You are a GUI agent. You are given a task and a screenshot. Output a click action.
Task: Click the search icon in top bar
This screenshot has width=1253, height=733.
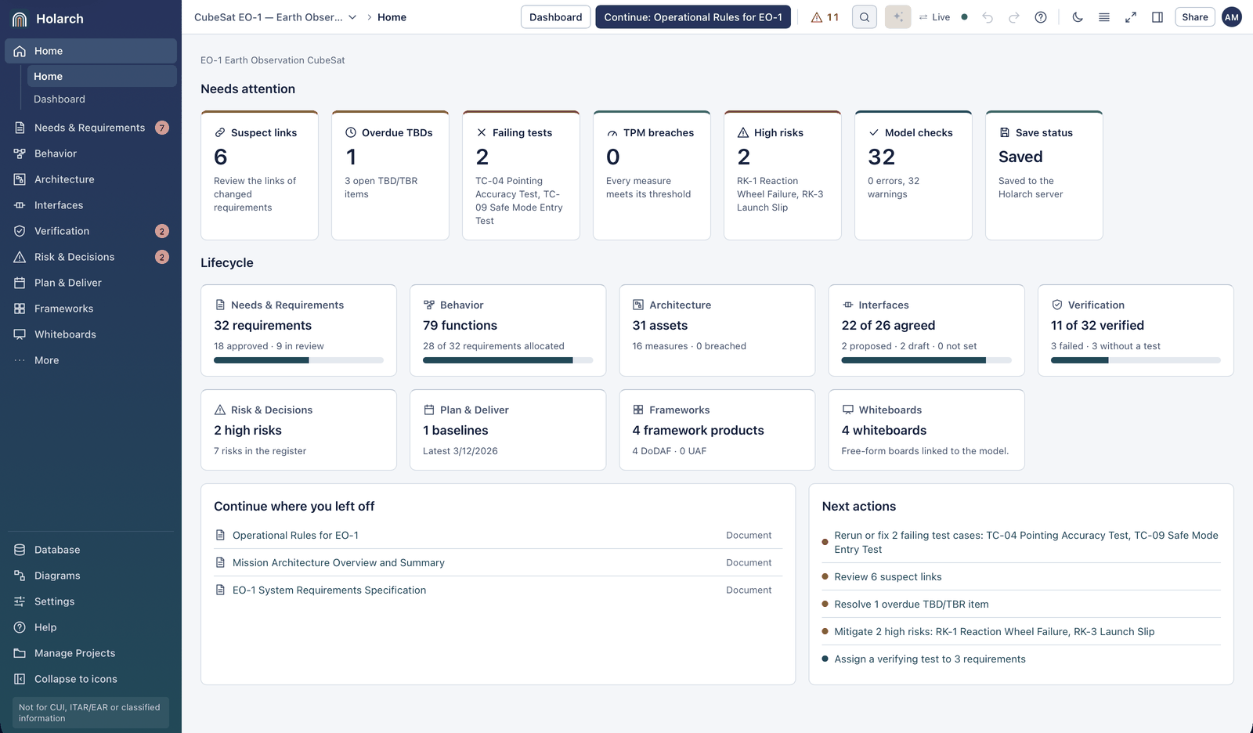[x=864, y=17]
